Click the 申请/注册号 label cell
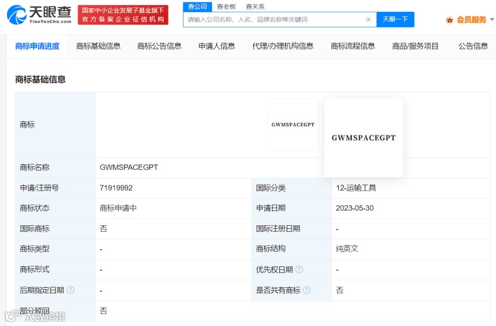Screen dimensions: 496x326 click(x=56, y=188)
